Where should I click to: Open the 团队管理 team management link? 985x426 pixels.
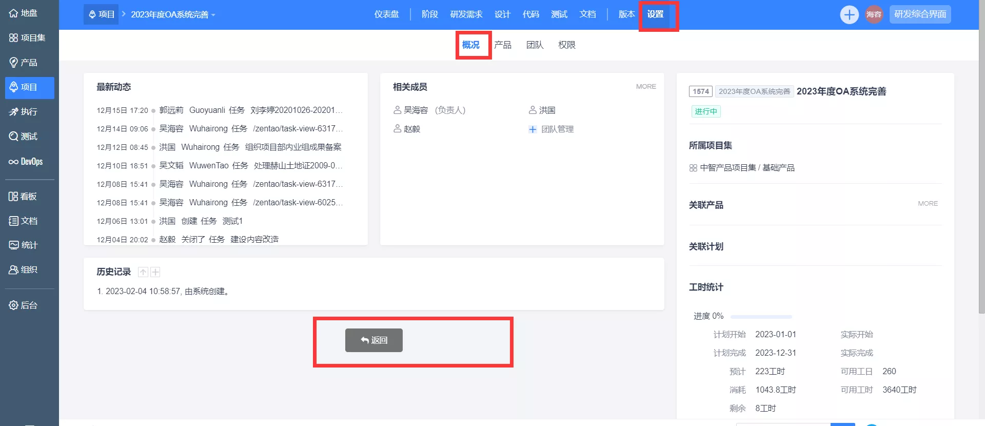pos(551,129)
